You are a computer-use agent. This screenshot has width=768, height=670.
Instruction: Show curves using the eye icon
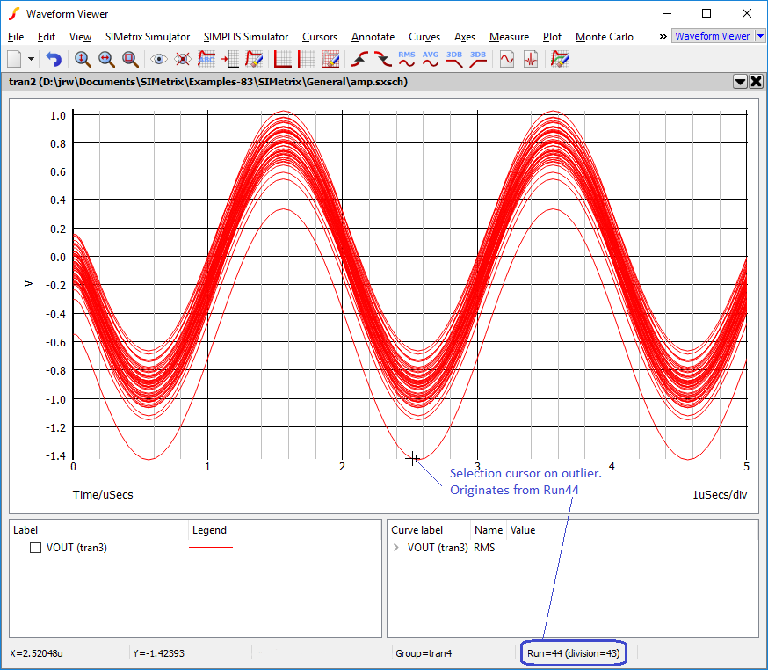click(159, 59)
